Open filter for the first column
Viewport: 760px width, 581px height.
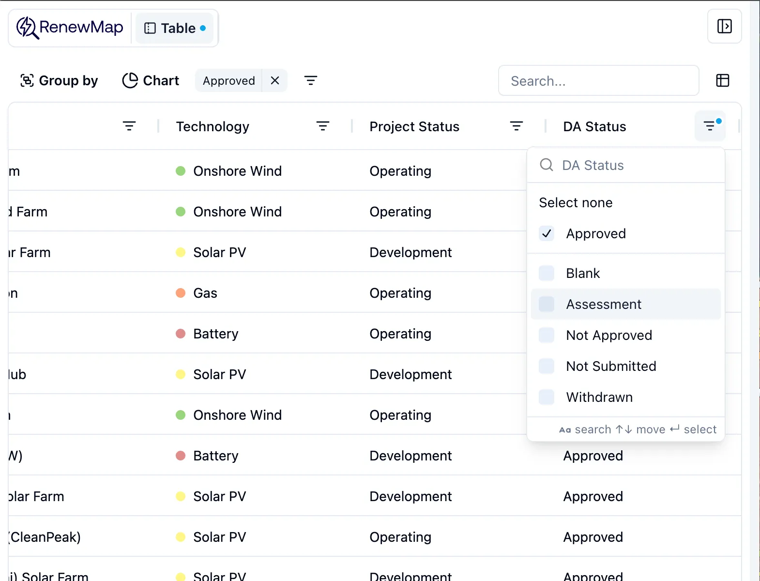129,126
